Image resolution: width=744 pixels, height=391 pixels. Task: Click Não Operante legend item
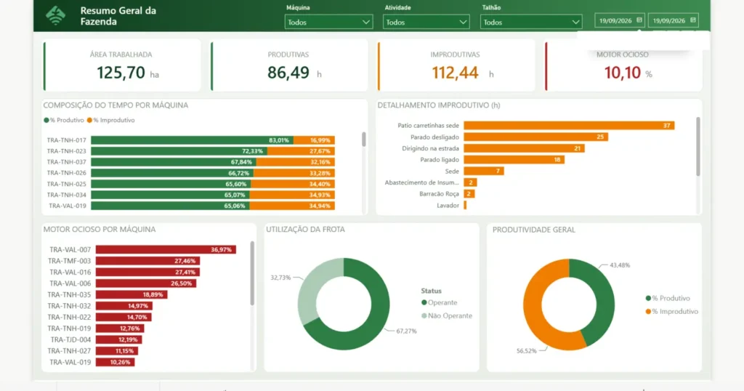tap(447, 315)
